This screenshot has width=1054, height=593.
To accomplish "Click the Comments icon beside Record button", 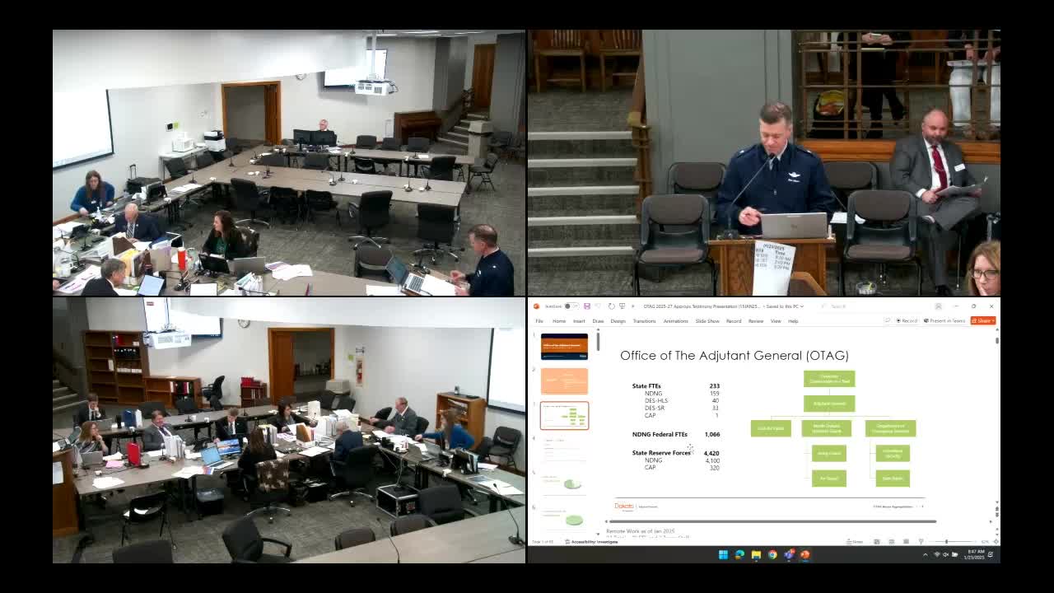I will [x=888, y=320].
